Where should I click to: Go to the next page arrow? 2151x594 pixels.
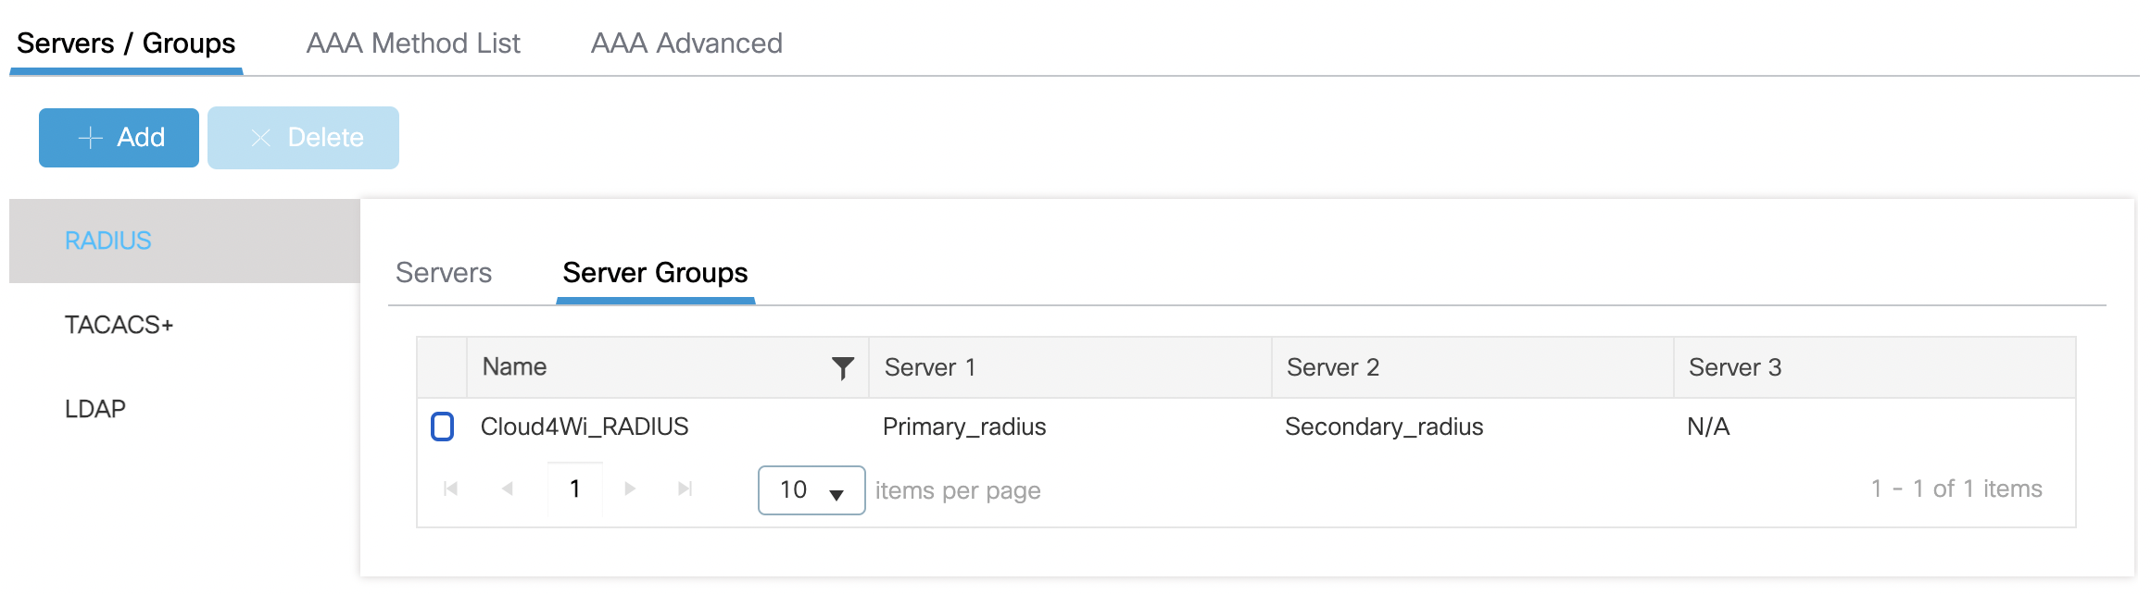630,489
